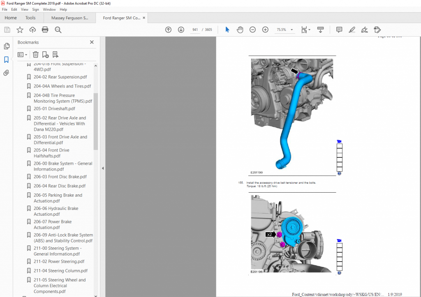421x297 pixels.
Task: Switch to the Home tab
Action: pyautogui.click(x=10, y=18)
